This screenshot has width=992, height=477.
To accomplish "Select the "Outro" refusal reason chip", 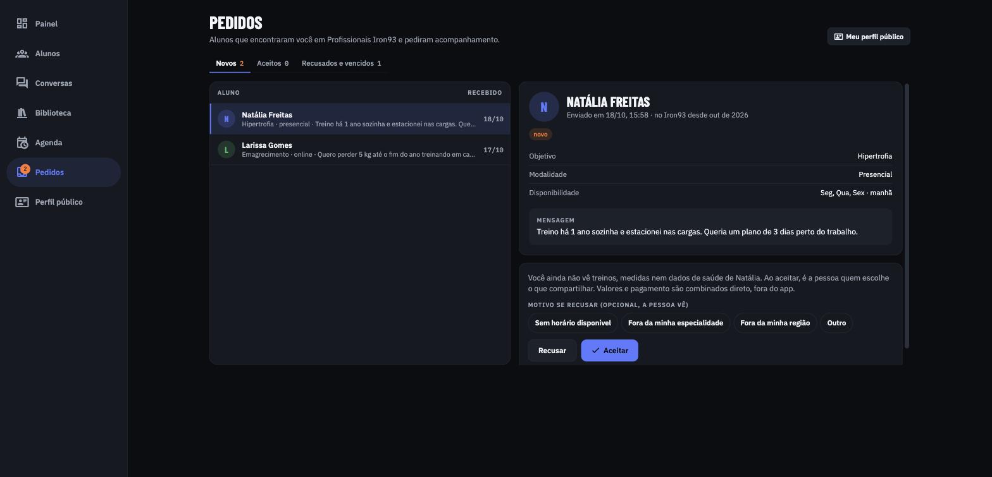I will (x=836, y=323).
